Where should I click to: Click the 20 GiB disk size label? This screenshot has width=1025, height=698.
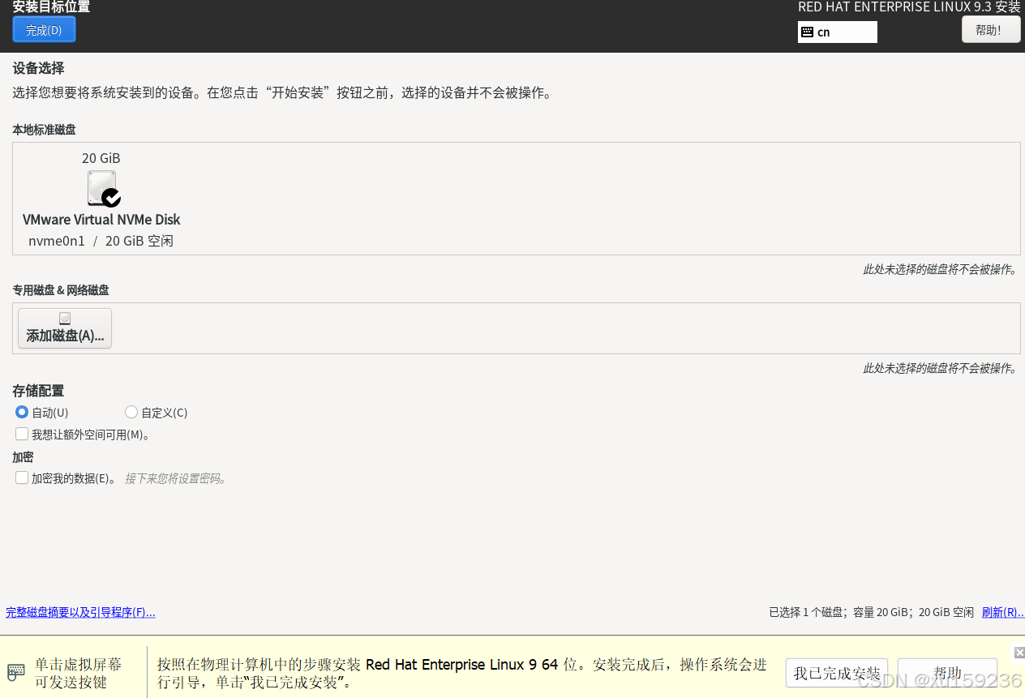click(101, 158)
